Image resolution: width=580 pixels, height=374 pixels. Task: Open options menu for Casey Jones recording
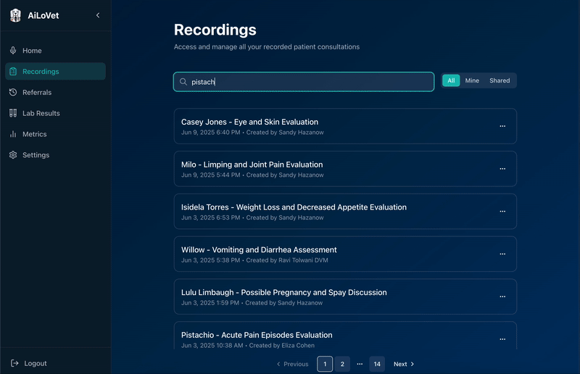point(502,126)
